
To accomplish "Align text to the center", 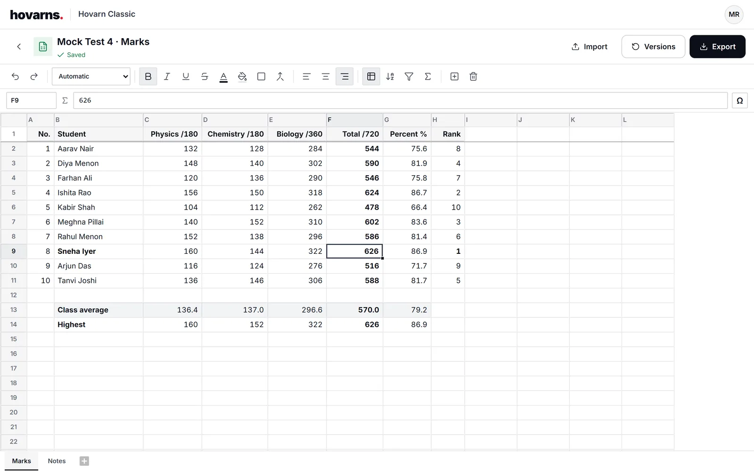I will coord(325,76).
